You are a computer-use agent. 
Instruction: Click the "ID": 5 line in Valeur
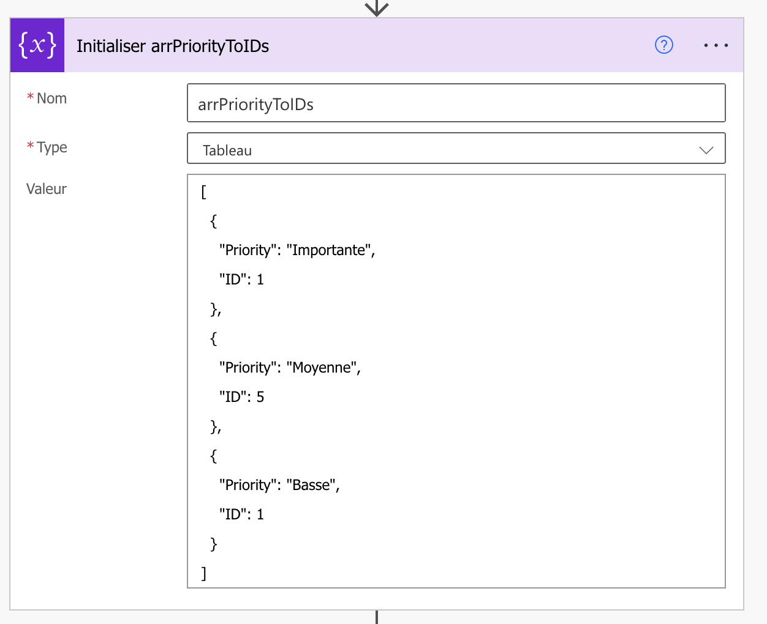242,397
